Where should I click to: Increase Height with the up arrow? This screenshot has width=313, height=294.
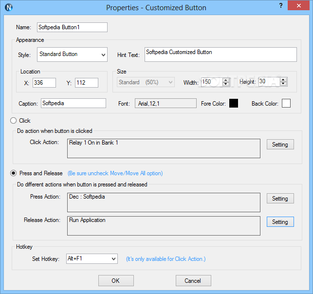point(283,80)
